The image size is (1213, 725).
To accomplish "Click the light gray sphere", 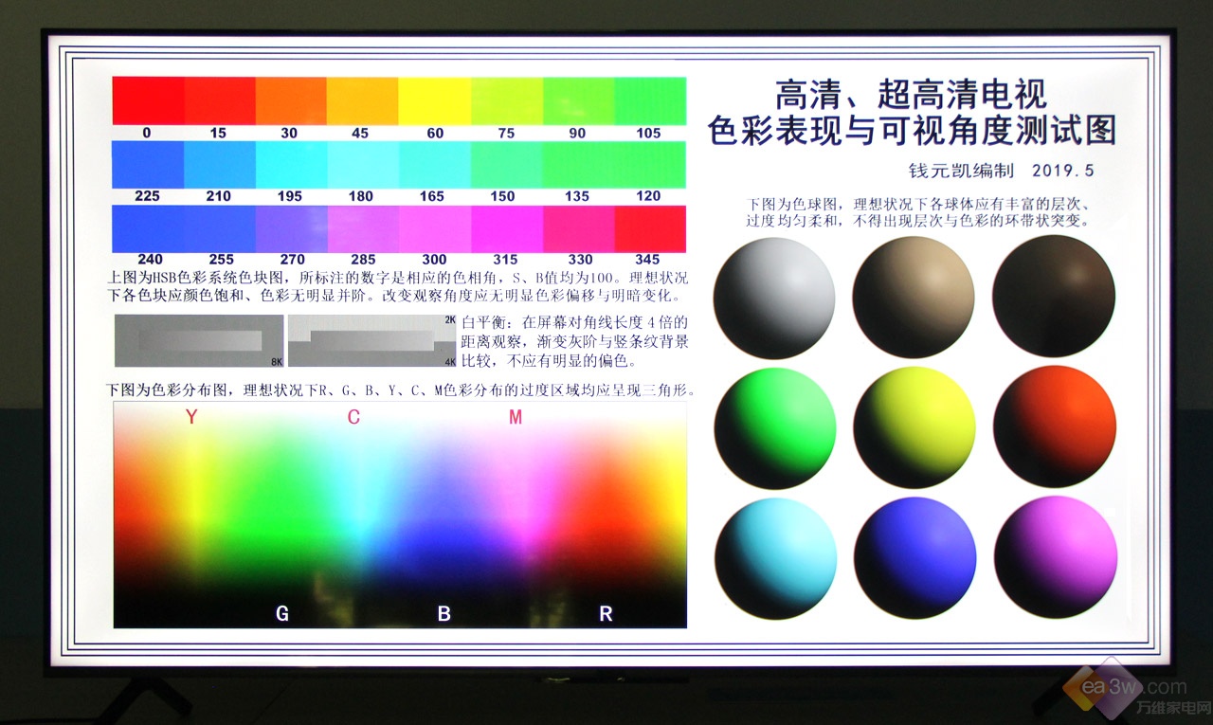I will [x=774, y=298].
